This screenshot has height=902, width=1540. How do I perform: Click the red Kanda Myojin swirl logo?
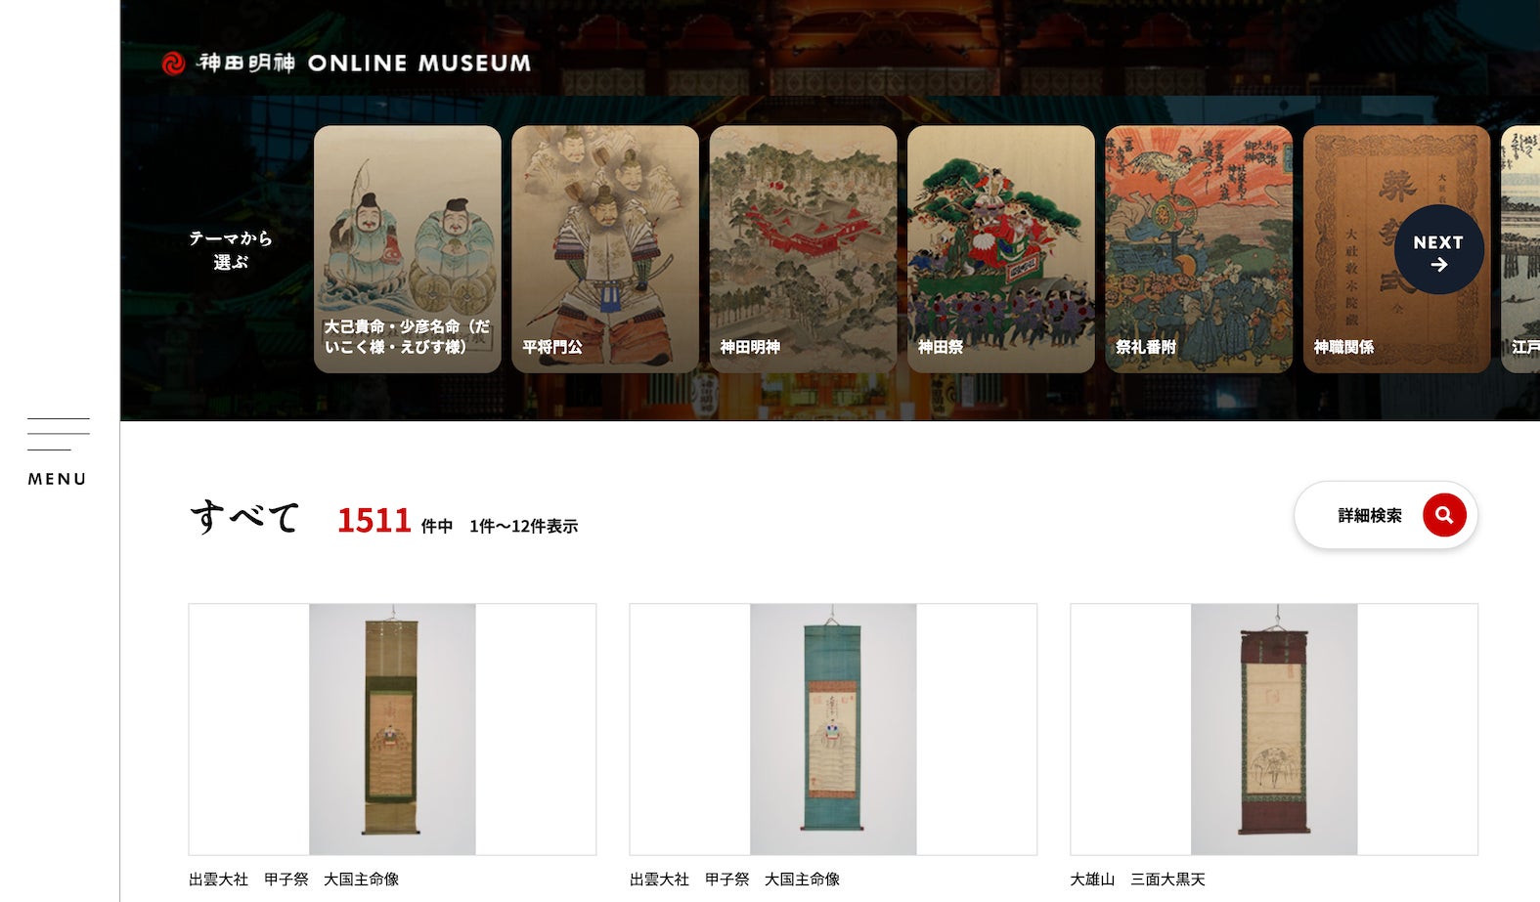(x=173, y=64)
